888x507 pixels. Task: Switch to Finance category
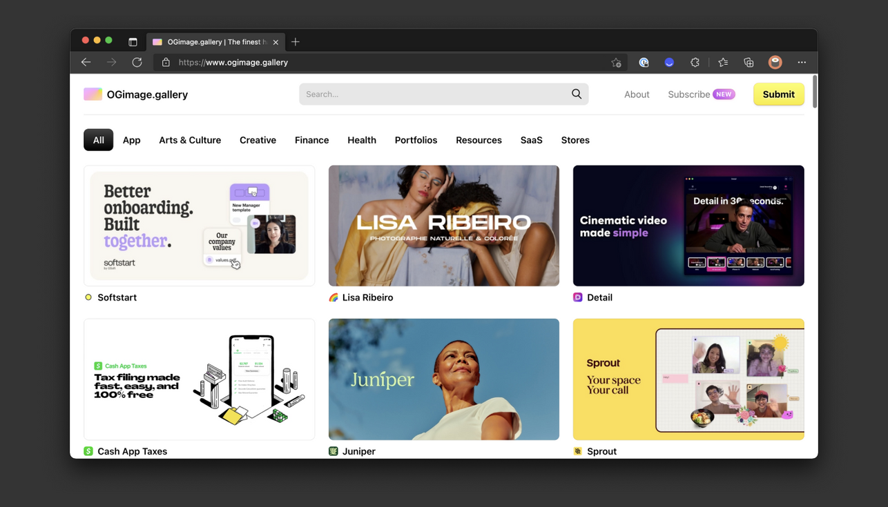311,140
